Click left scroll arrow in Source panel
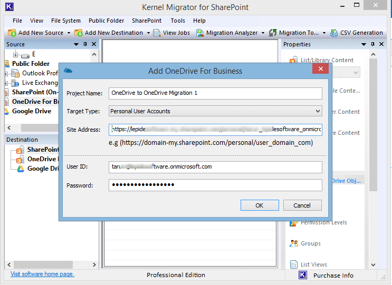This screenshot has height=285, width=392. [9, 128]
